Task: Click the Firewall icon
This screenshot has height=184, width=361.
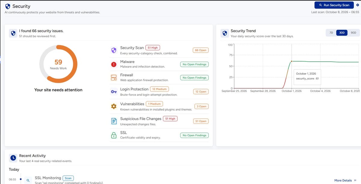Action: click(114, 78)
